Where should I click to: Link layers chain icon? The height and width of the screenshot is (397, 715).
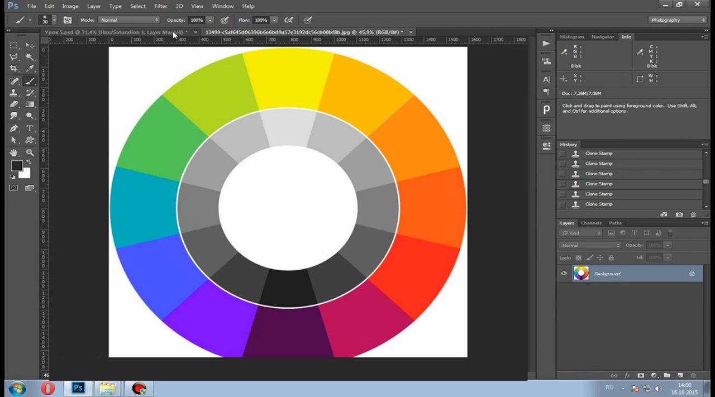coord(614,376)
